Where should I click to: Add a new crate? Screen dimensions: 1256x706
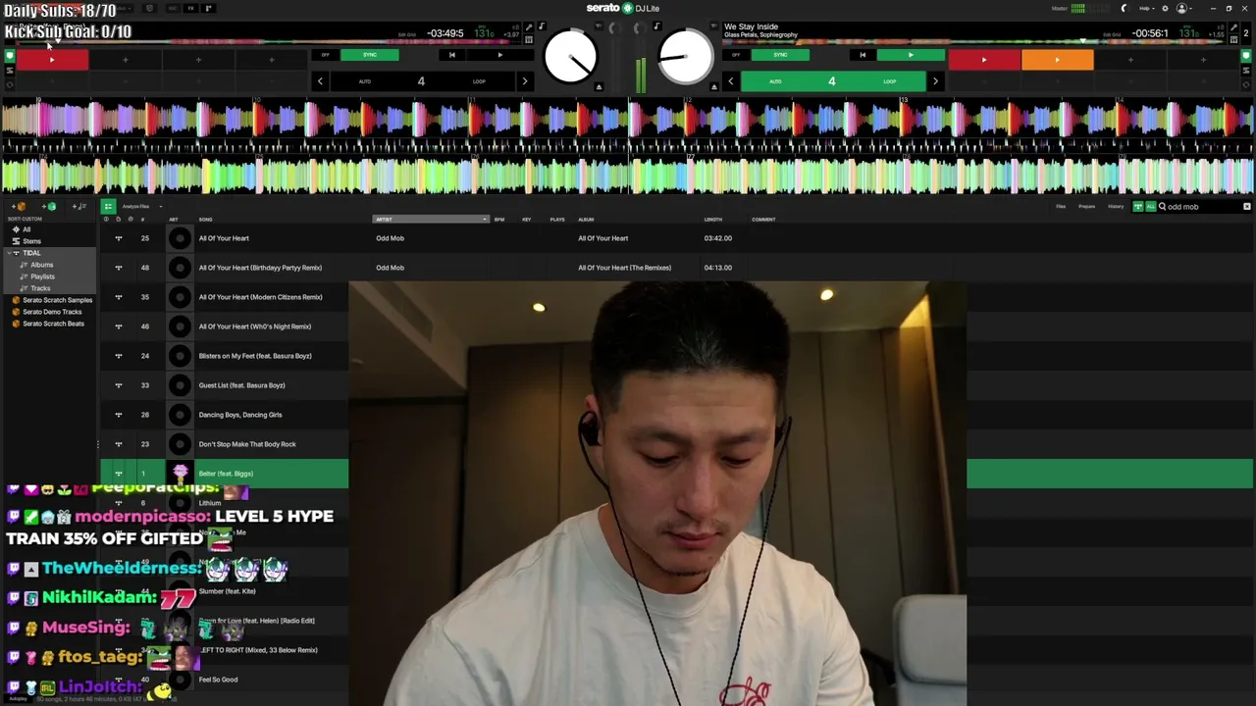tap(20, 207)
